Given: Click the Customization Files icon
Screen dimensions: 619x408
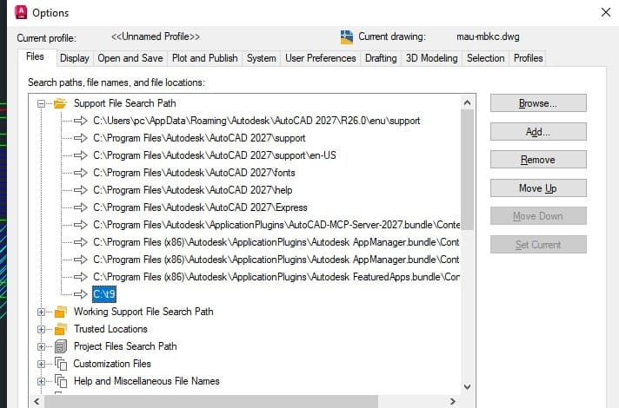Looking at the screenshot, I should (61, 364).
